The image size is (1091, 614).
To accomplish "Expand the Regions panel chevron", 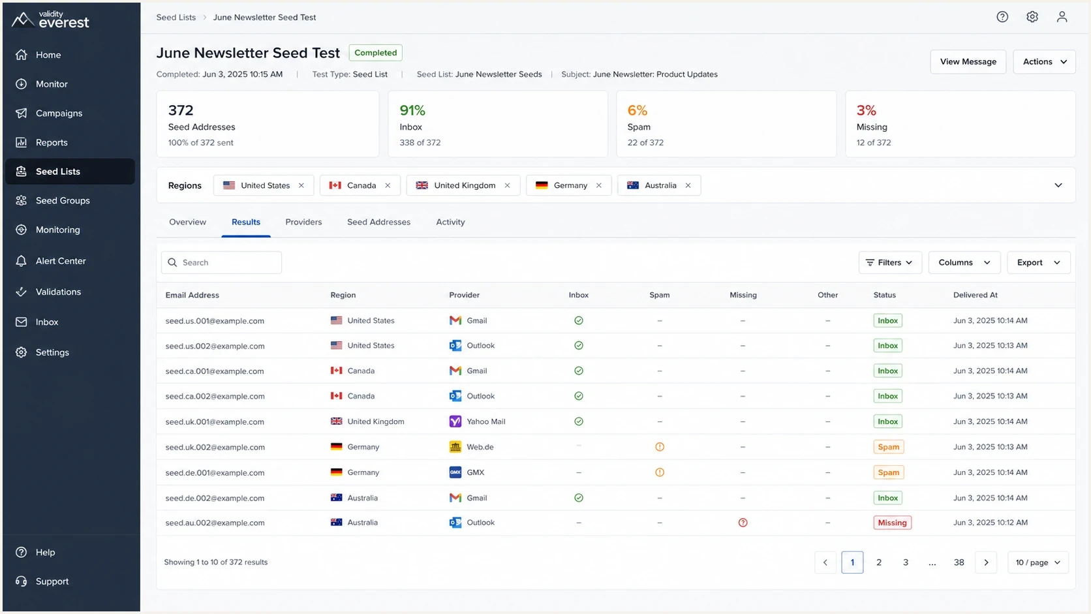I will (x=1058, y=185).
